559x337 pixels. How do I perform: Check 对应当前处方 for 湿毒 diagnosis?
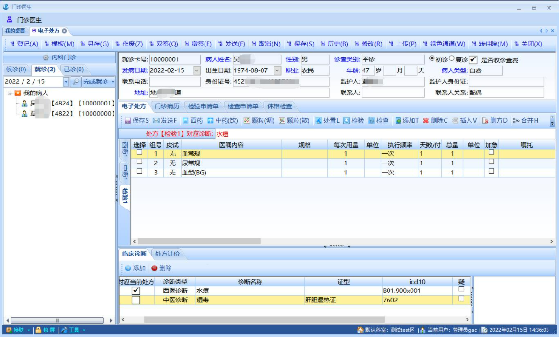136,300
